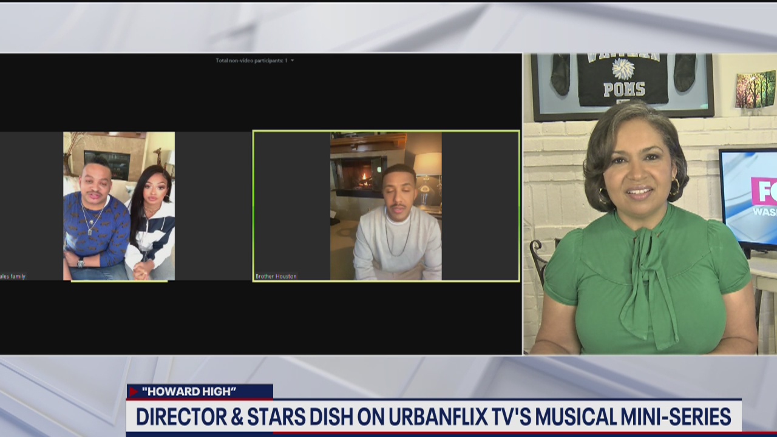
Task: Click the Director & Stars headline banner
Action: pos(433,417)
